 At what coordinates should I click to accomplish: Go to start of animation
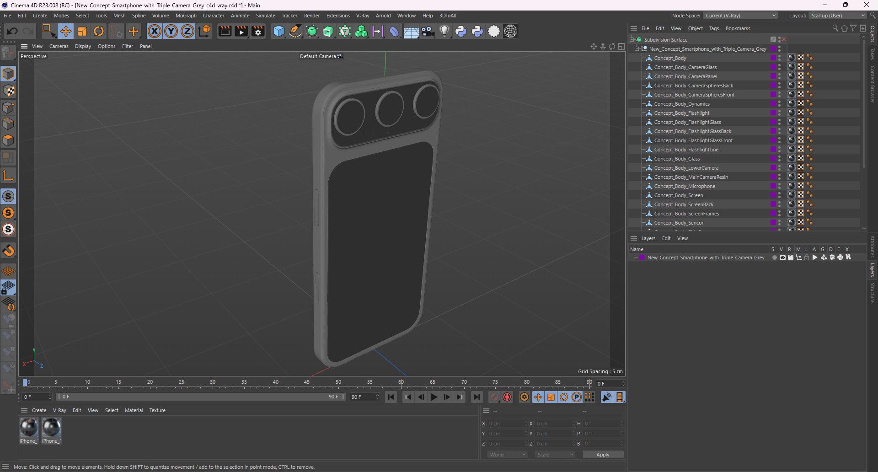(391, 397)
